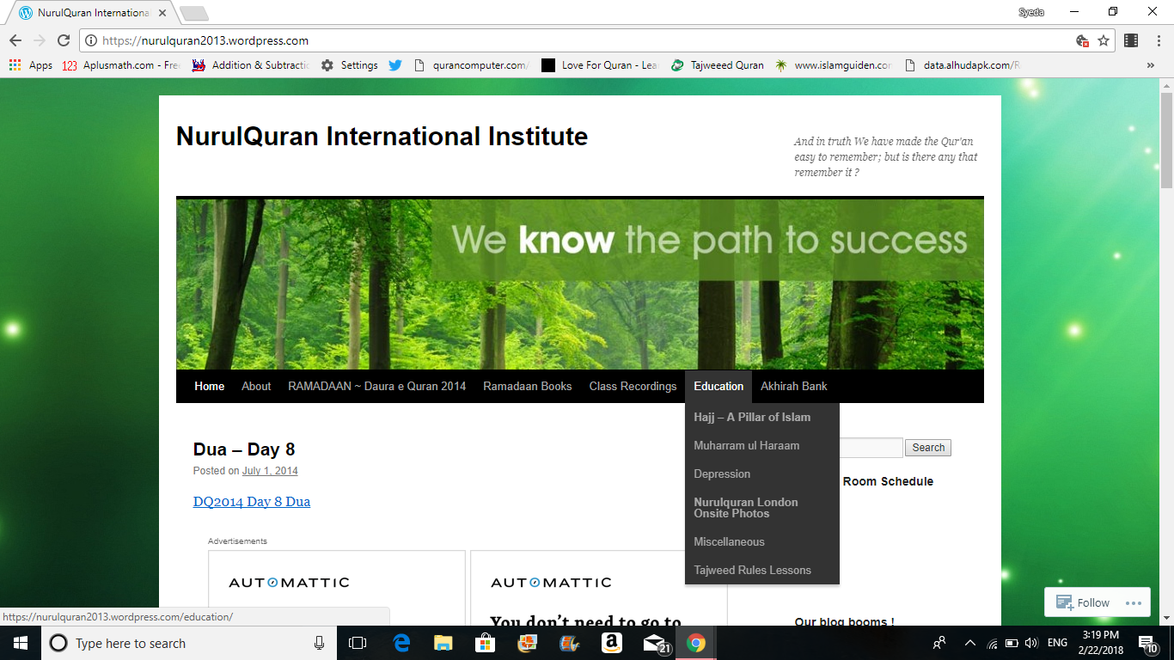Click the July 1, 2014 post date link
1174x660 pixels.
(x=270, y=471)
